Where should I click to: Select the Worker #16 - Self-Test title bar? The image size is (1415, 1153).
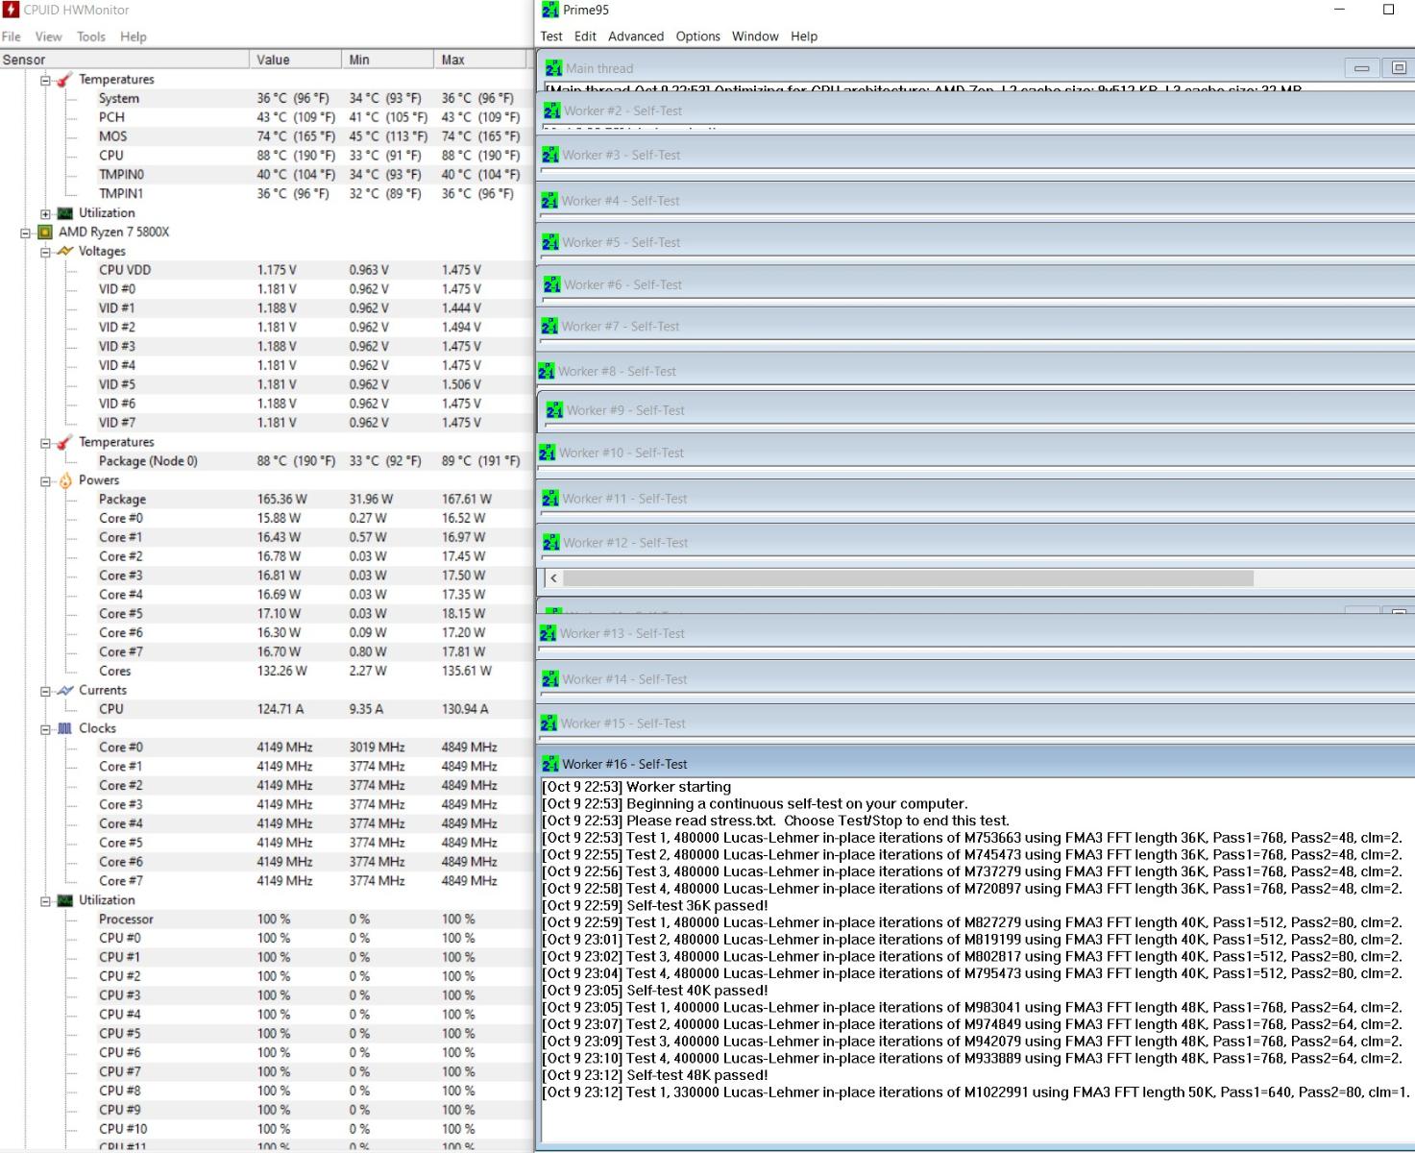pyautogui.click(x=977, y=764)
